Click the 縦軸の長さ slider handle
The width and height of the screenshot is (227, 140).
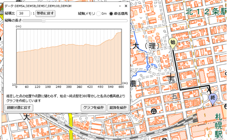pyautogui.click(x=44, y=21)
